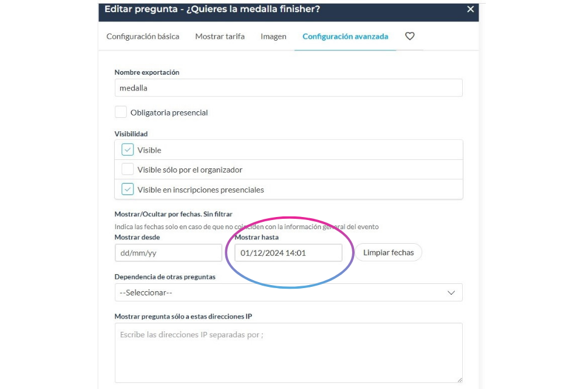Focus the IP addresses text area

point(288,353)
